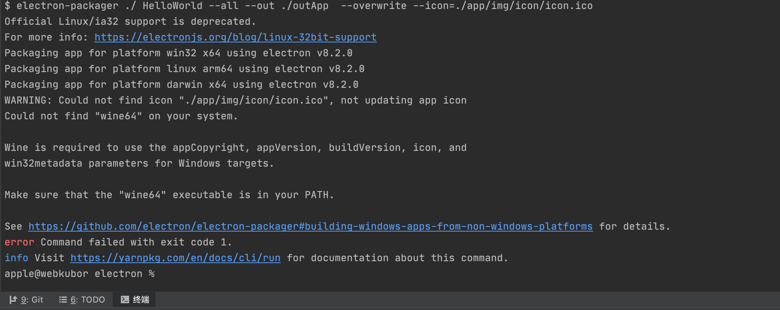
Task: Click the darwin x64 packaging output line
Action: 181,84
